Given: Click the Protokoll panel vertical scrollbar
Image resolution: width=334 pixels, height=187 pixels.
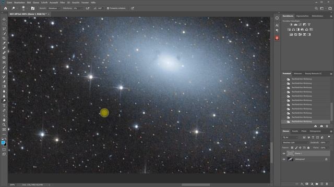Looking at the screenshot, I should [x=331, y=111].
